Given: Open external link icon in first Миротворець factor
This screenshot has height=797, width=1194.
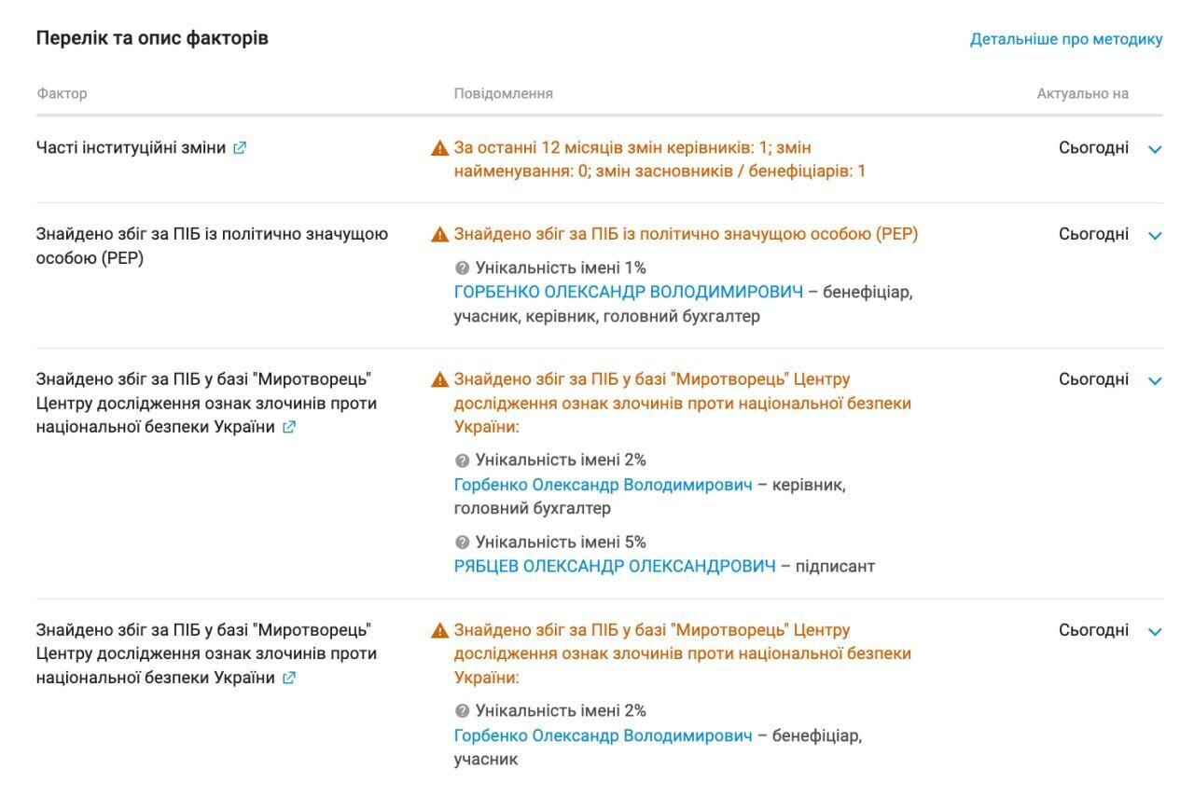Looking at the screenshot, I should 289,428.
